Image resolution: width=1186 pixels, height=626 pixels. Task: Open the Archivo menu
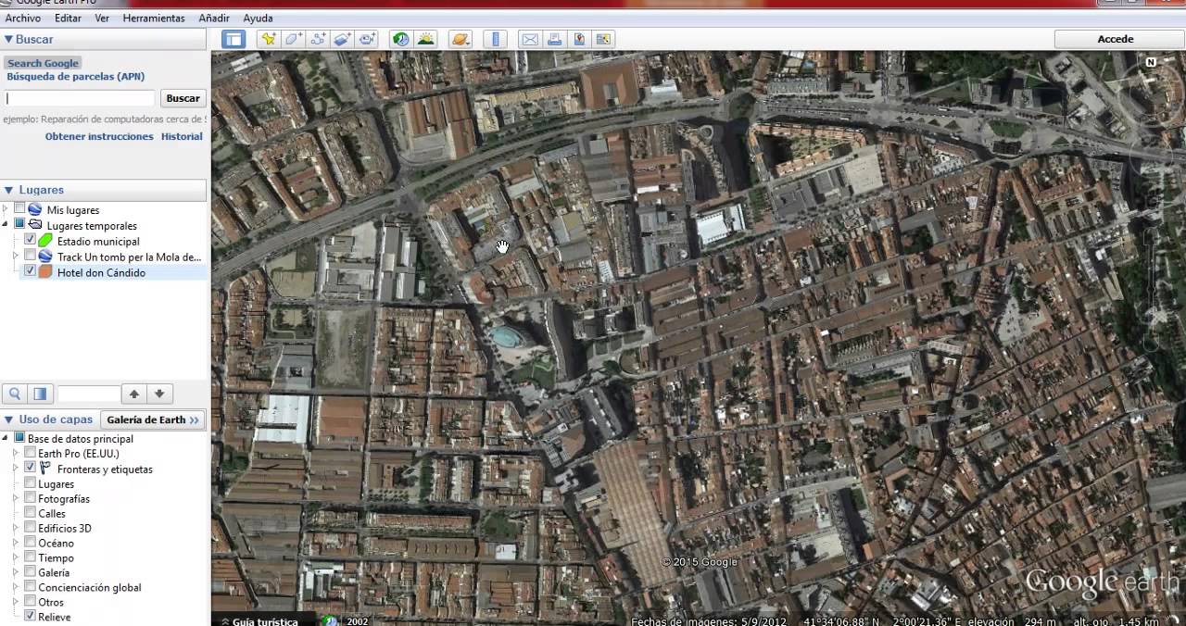23,19
